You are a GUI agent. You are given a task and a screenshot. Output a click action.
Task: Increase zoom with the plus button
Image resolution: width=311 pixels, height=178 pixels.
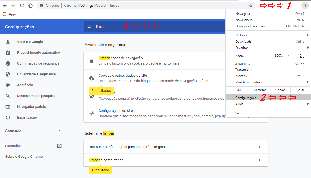(x=288, y=56)
